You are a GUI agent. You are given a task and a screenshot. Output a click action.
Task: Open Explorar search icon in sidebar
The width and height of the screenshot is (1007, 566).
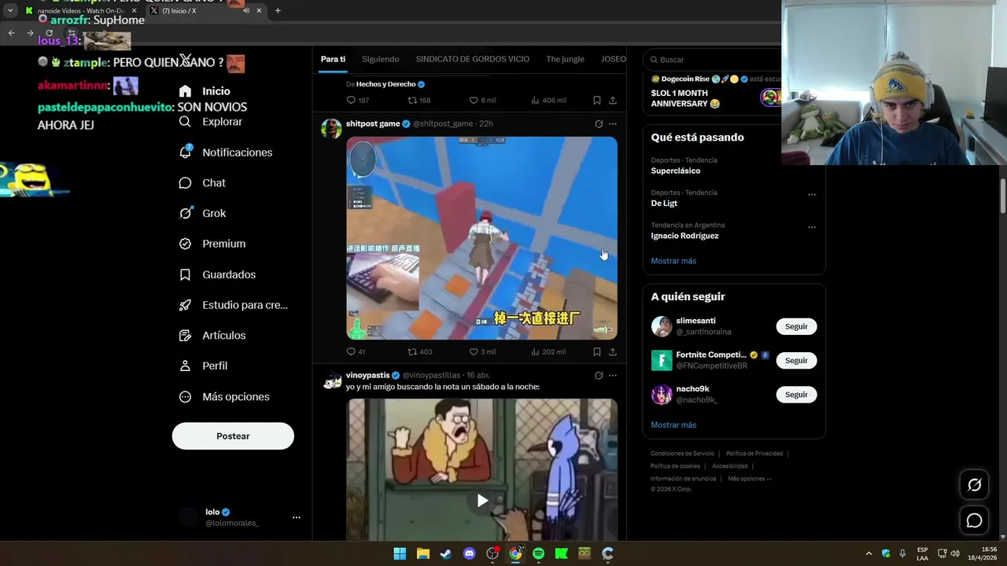tap(185, 122)
